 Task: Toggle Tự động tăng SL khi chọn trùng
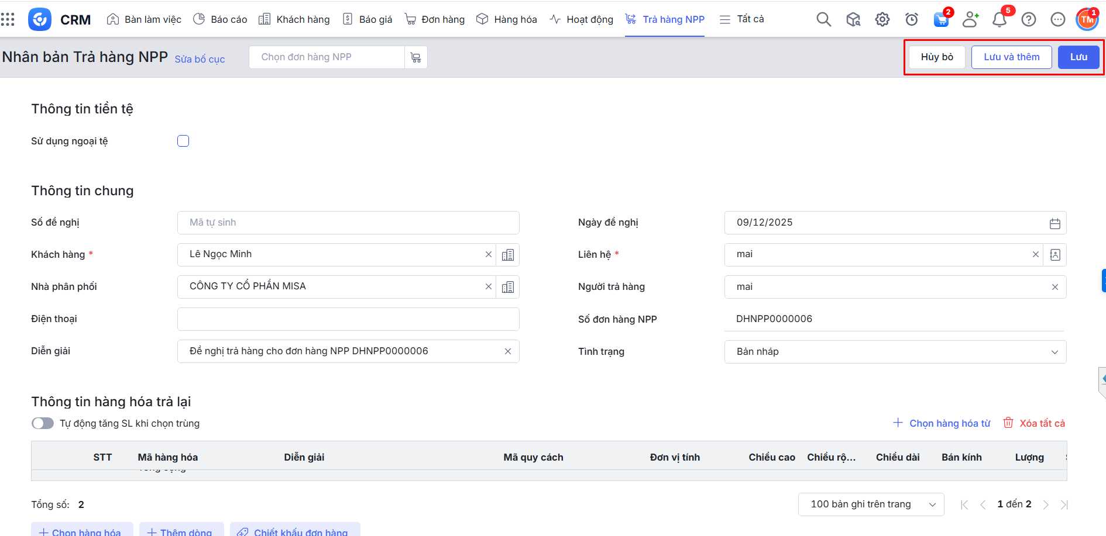click(x=43, y=423)
